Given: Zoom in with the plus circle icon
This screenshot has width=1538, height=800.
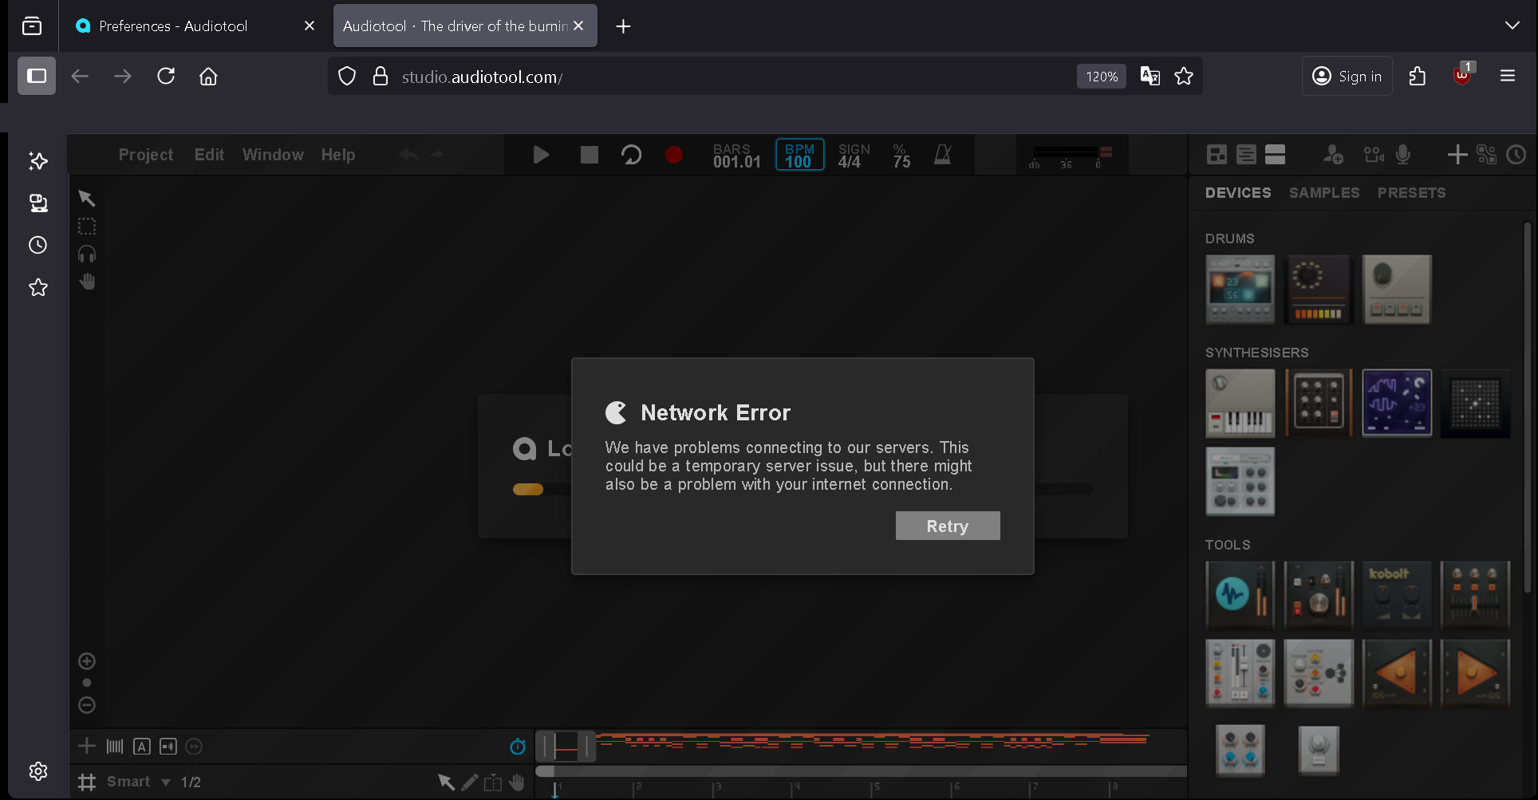Looking at the screenshot, I should tap(87, 661).
